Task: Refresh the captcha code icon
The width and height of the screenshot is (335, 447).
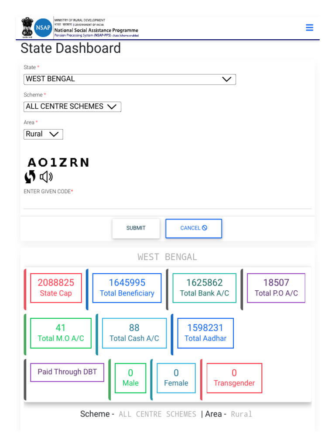Action: pos(30,177)
